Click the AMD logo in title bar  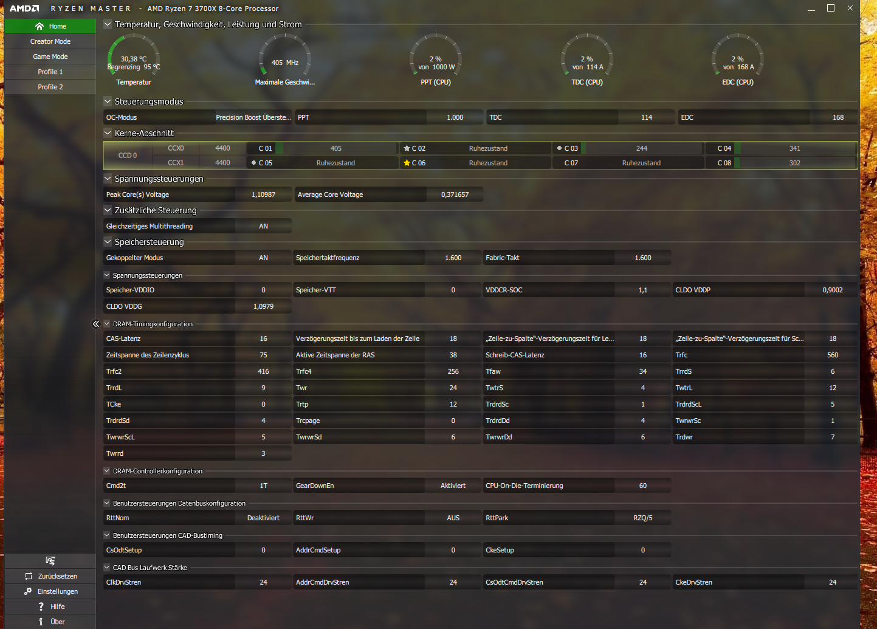click(24, 9)
